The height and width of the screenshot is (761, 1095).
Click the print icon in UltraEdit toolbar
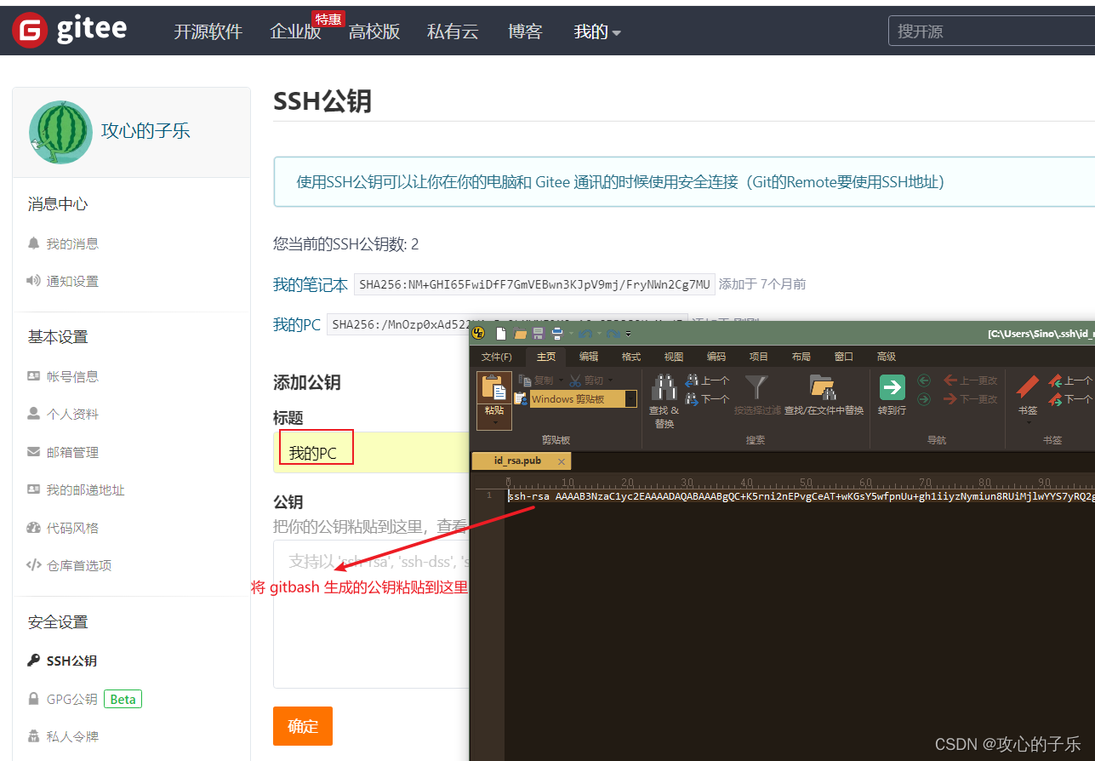click(556, 333)
